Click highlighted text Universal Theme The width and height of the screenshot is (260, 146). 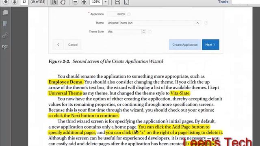point(65,93)
